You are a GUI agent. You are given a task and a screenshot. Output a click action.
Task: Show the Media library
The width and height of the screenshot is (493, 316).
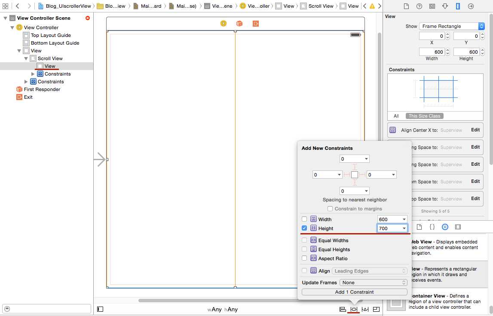(x=458, y=227)
